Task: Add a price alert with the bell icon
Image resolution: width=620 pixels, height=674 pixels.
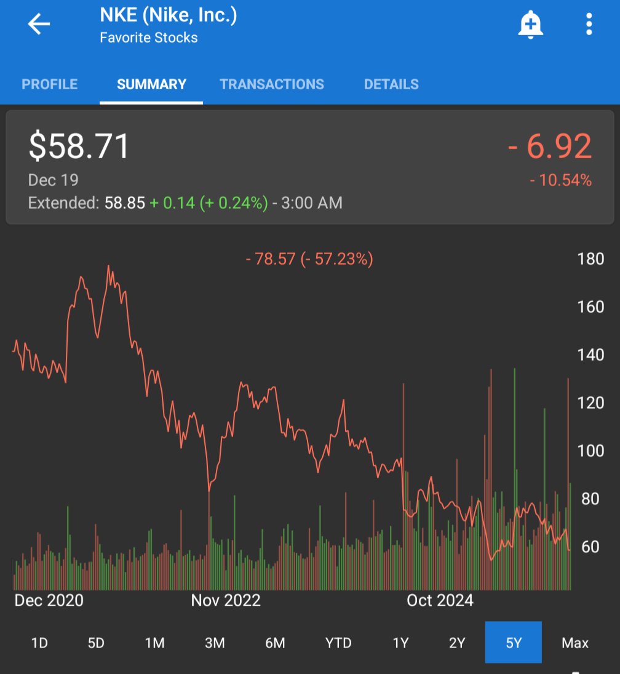Action: [530, 25]
